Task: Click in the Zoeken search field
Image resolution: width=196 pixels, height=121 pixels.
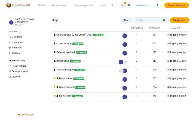Action: click(x=148, y=20)
